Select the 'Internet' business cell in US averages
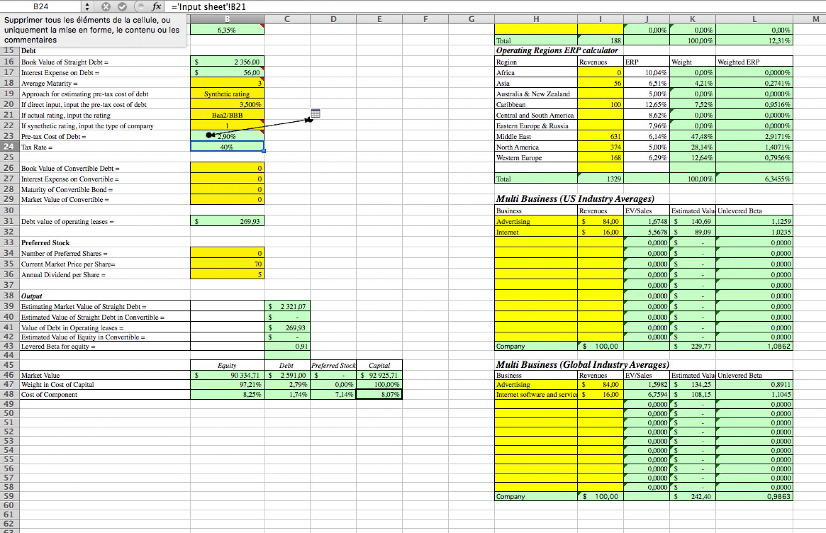Viewport: 826px width, 533px height. (536, 232)
